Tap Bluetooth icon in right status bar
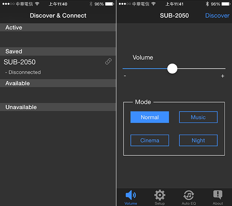This screenshot has height=206, width=232. [x=207, y=4]
